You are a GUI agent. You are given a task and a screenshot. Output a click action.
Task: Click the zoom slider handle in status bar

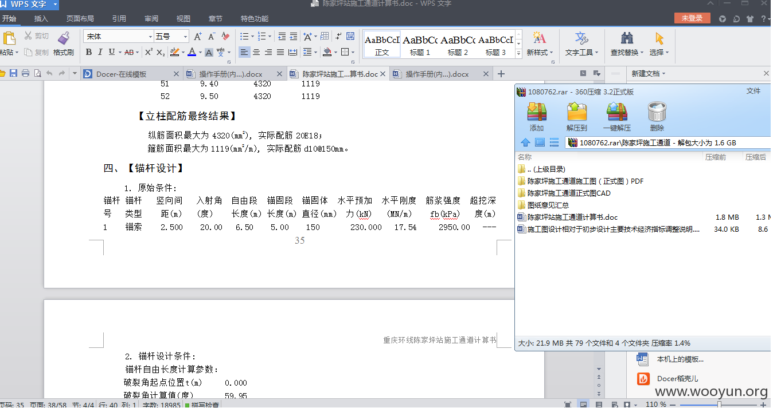click(719, 405)
